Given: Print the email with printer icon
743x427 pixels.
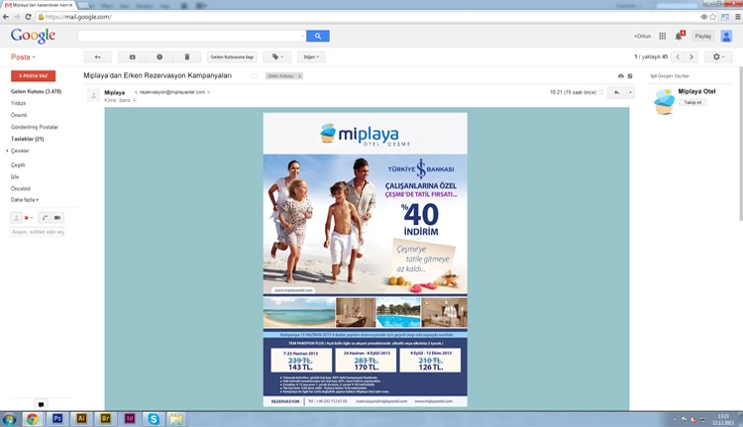Looking at the screenshot, I should [x=621, y=75].
